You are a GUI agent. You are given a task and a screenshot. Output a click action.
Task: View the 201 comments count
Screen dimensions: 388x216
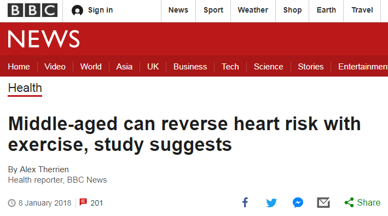coord(96,203)
